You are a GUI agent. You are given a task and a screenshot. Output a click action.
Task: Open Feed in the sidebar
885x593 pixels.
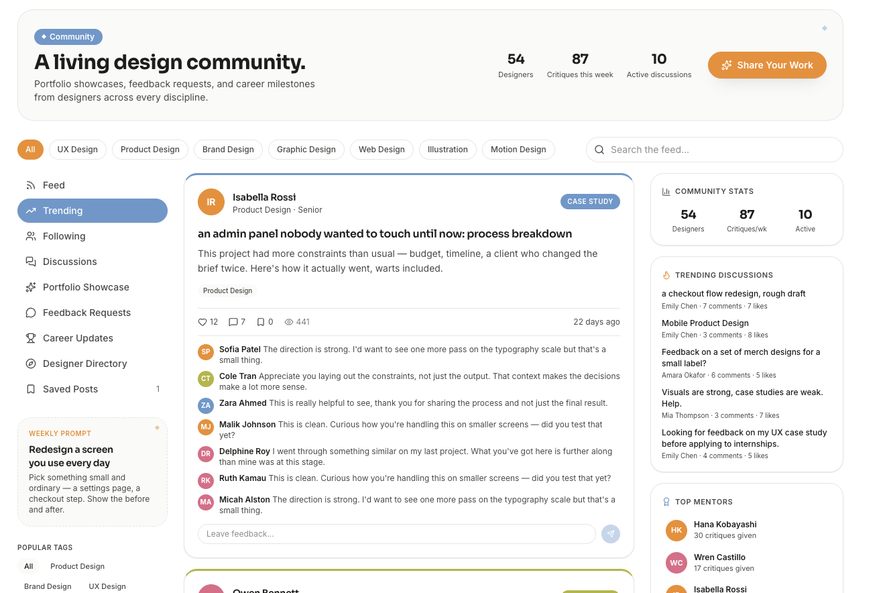coord(93,185)
